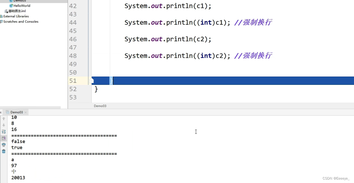Click the up-stack-trace arrow in the Run panel
354x183 pixels.
[4, 119]
